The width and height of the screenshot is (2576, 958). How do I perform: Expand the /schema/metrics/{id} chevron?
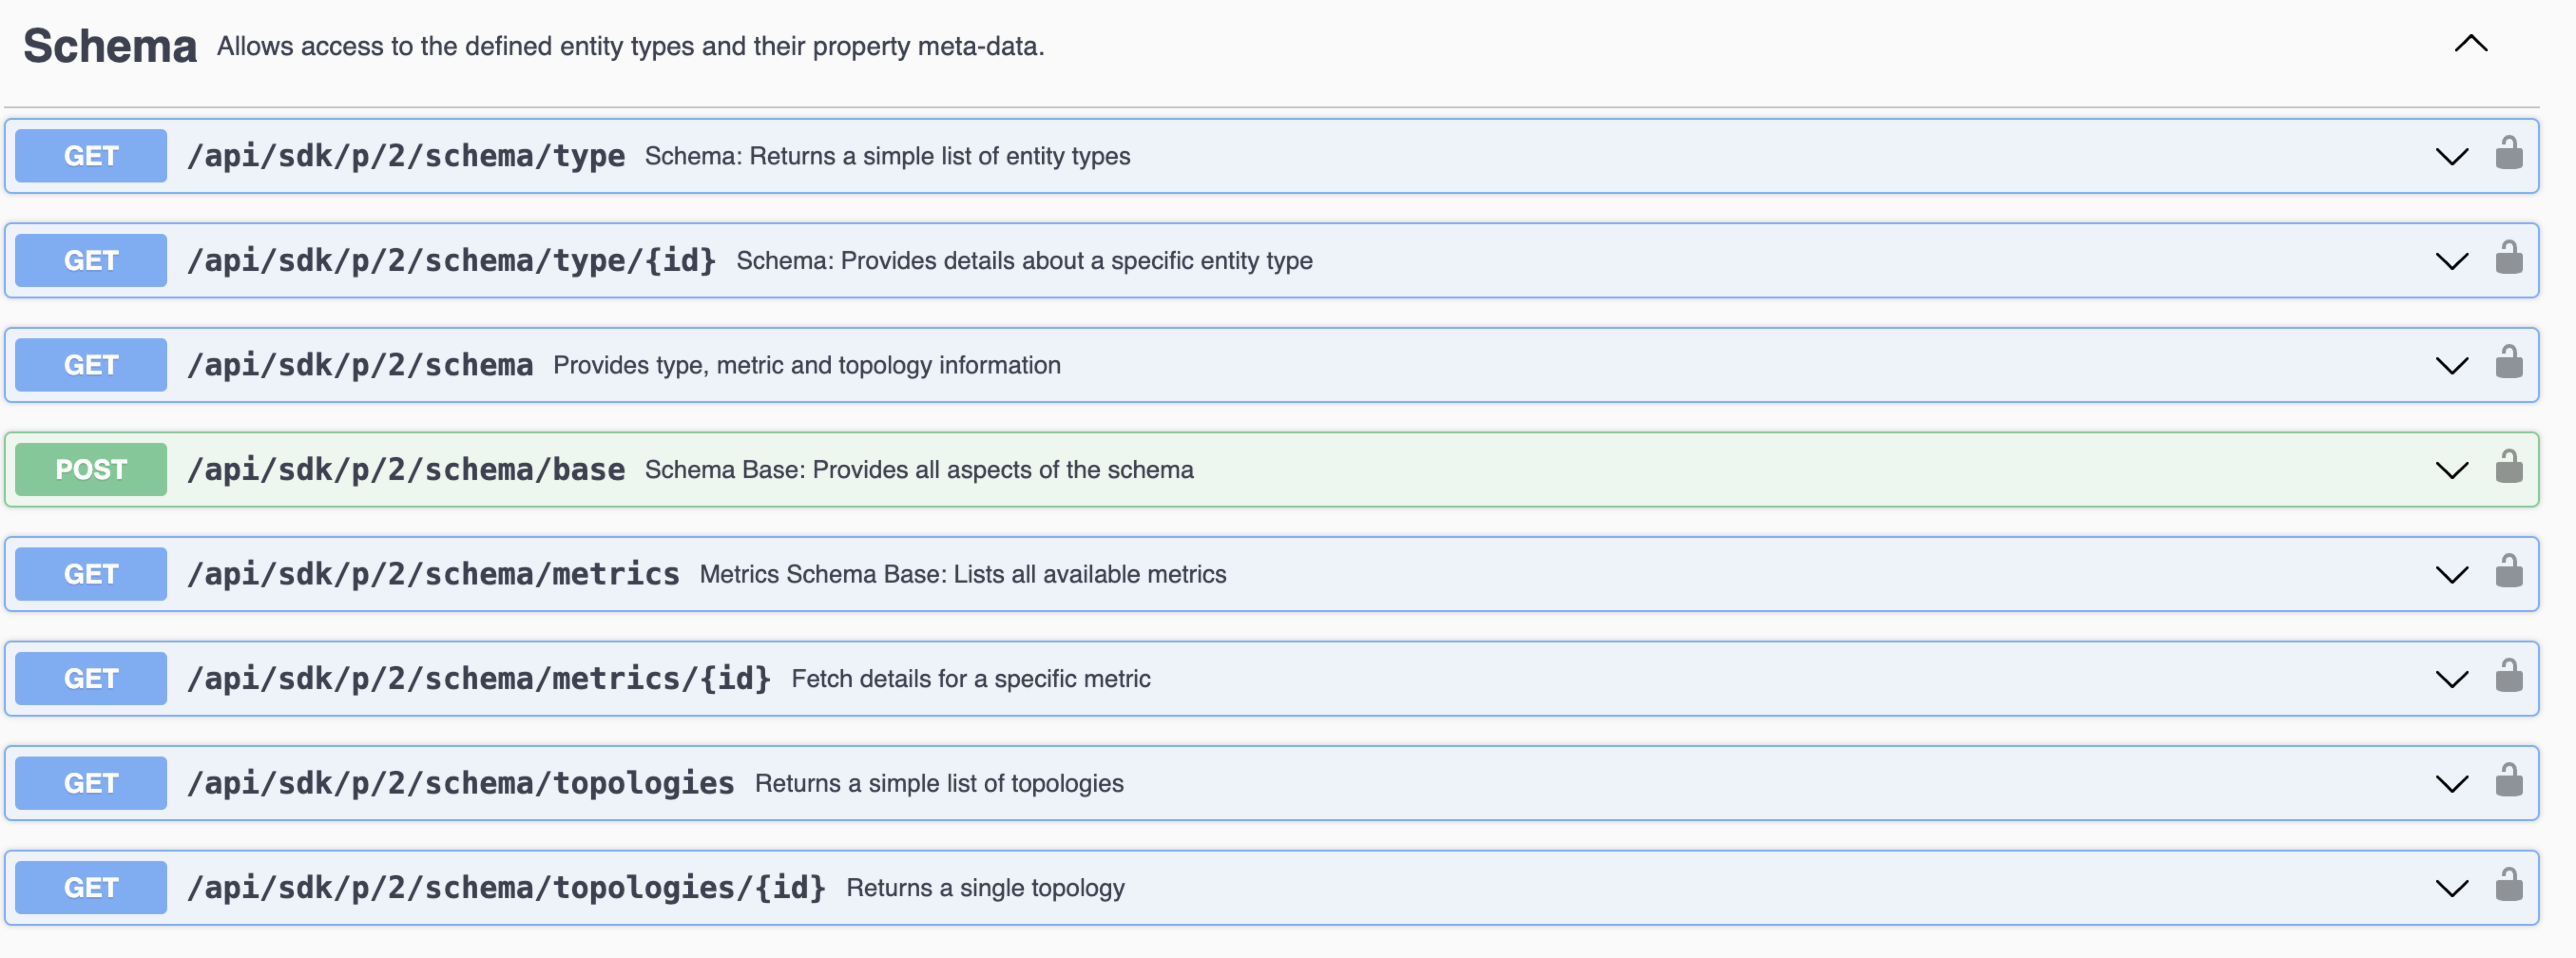2451,680
